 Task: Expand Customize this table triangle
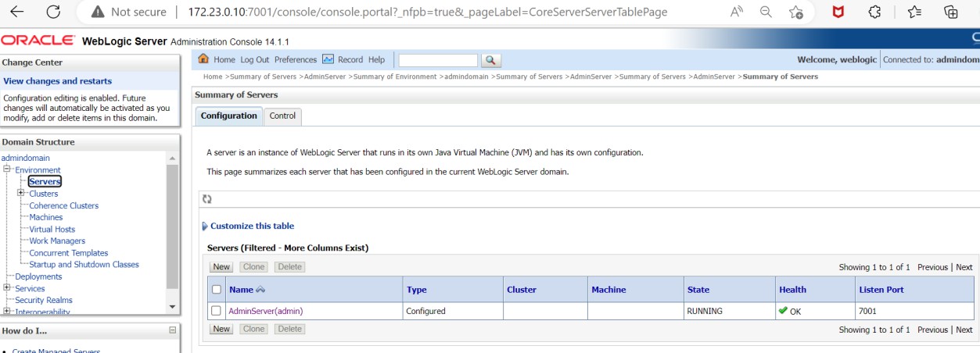205,226
